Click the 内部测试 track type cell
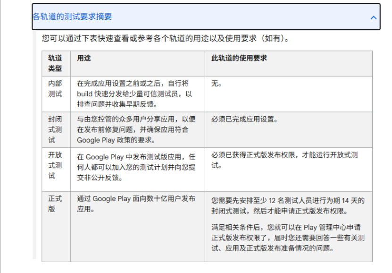 (55, 88)
